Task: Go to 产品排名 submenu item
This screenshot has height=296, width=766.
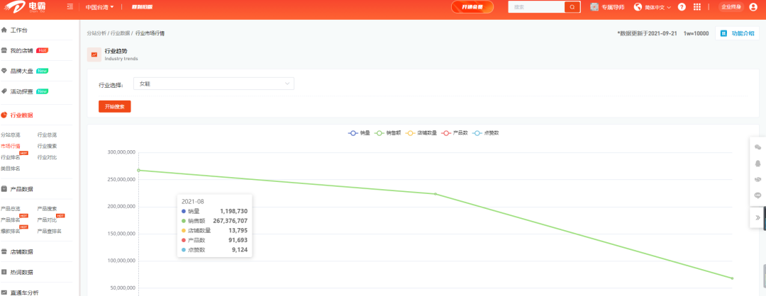Action: [10, 220]
